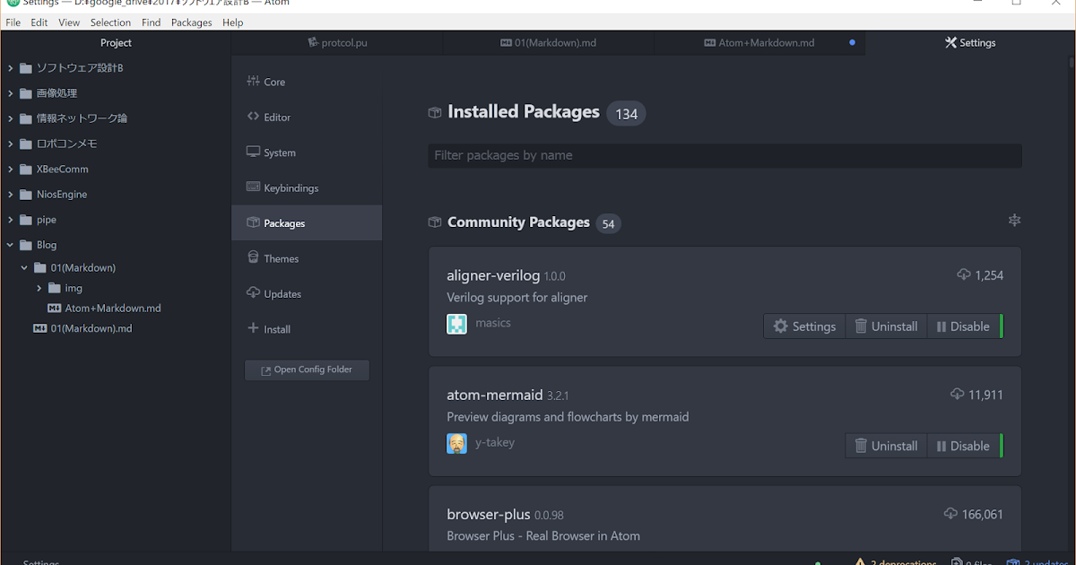Disable the aligner-verilog package
Screen dimensions: 1076x565
click(963, 326)
